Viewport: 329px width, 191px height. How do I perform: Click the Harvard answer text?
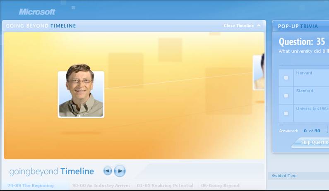click(304, 73)
